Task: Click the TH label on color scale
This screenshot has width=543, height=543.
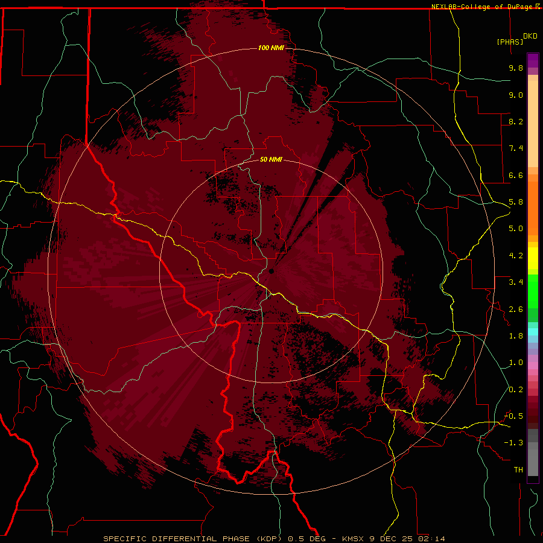Action: 518,470
